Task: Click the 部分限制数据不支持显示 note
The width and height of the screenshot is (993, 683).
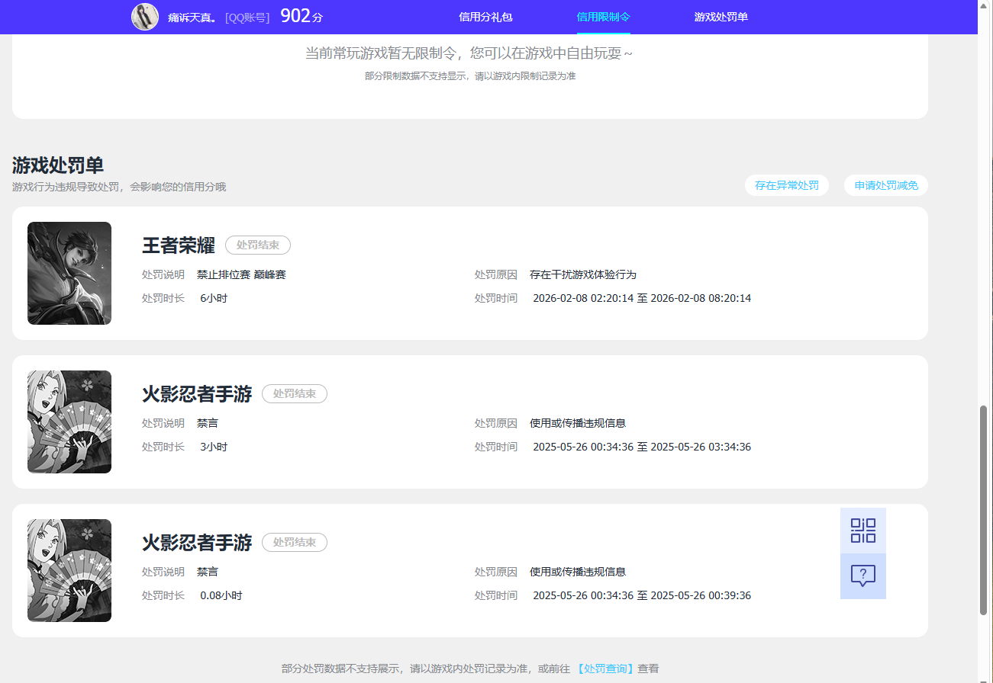Action: coord(470,76)
